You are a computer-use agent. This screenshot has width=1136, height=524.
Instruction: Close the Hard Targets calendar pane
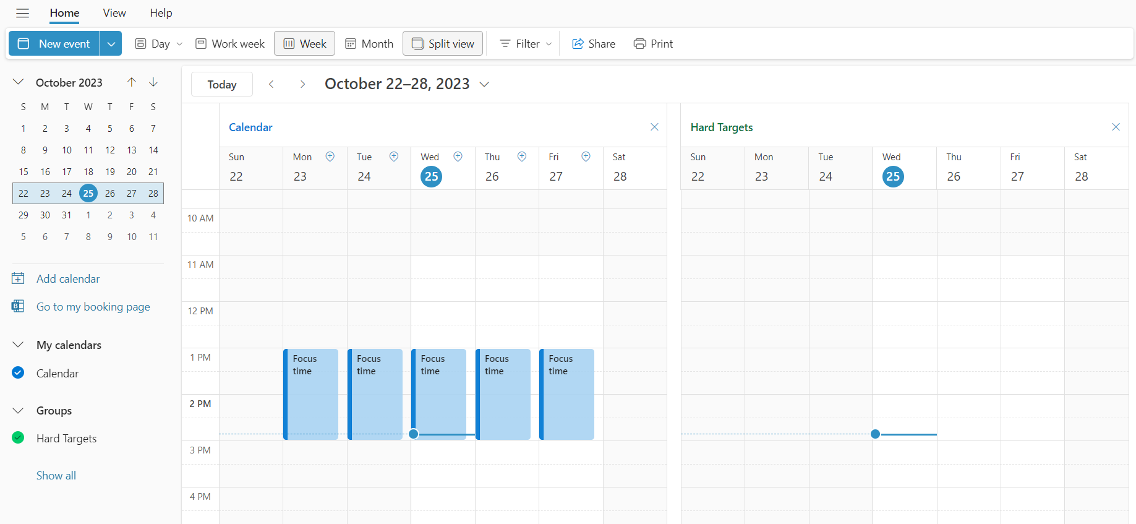click(1116, 127)
